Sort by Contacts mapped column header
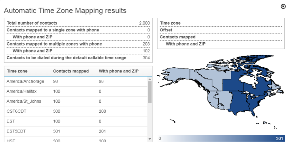 coord(71,71)
